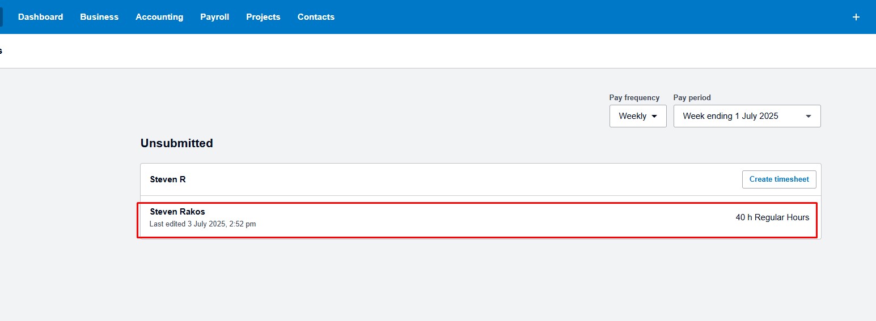Open the Contacts menu
Viewport: 876px width, 321px height.
(x=316, y=17)
